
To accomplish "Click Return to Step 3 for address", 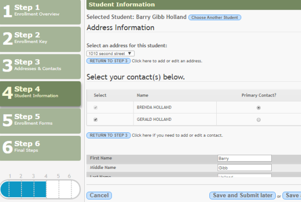I will pyautogui.click(x=108, y=61).
